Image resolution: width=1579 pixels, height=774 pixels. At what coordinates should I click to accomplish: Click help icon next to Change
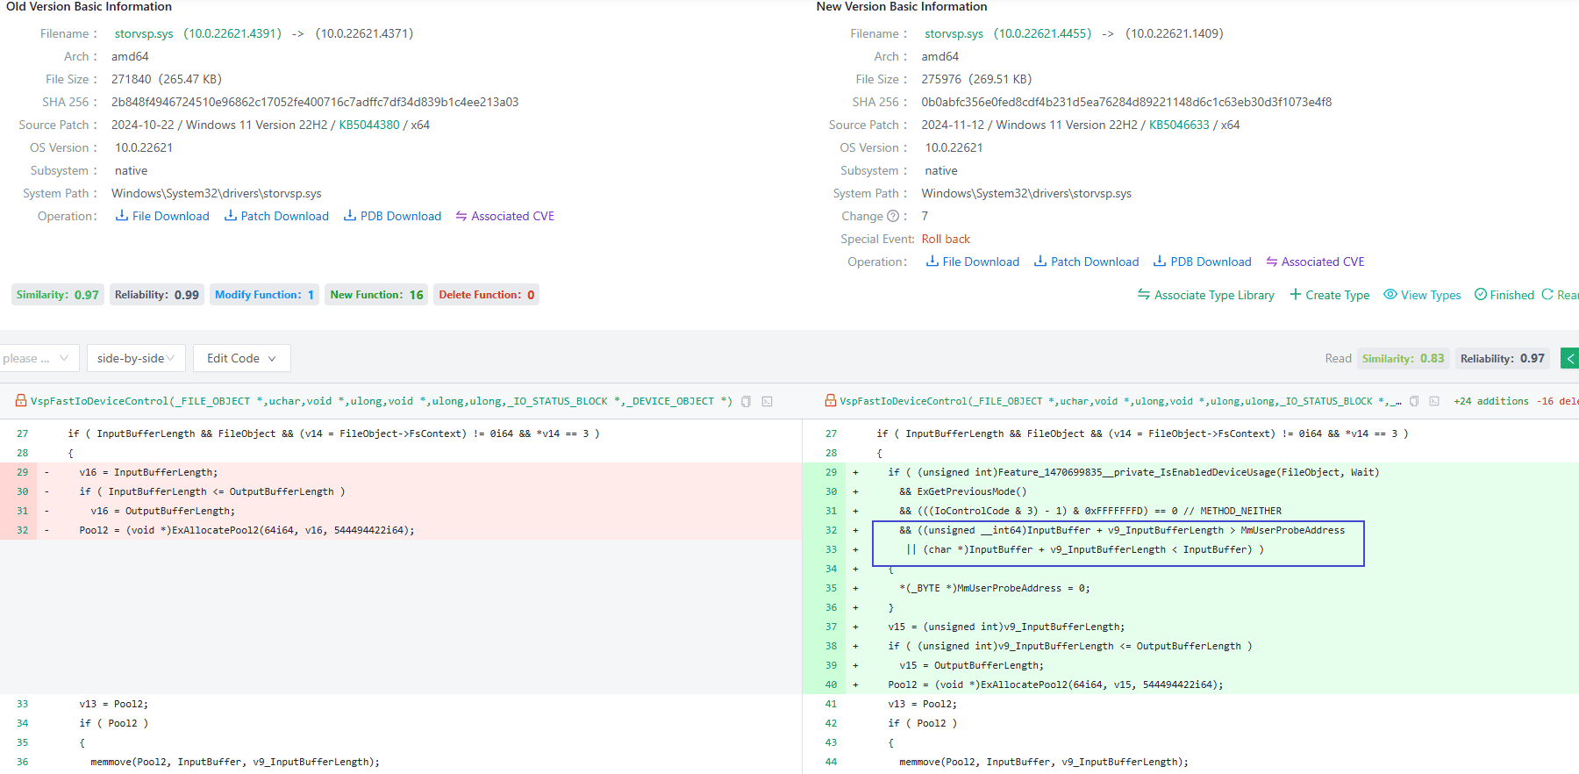[893, 216]
